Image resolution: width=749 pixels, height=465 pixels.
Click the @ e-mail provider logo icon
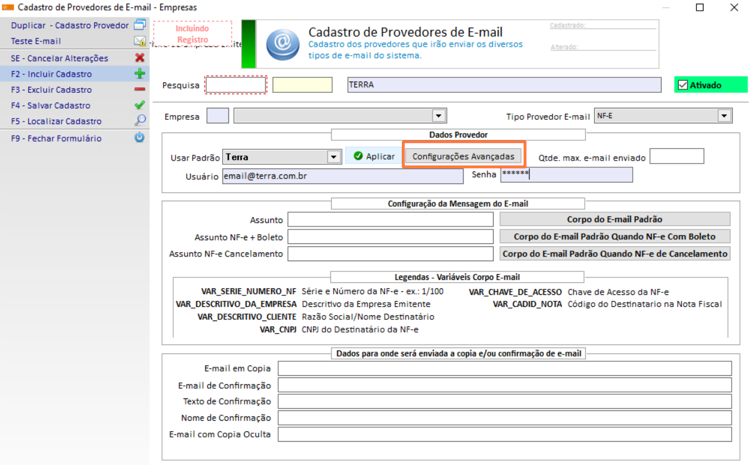tap(282, 44)
